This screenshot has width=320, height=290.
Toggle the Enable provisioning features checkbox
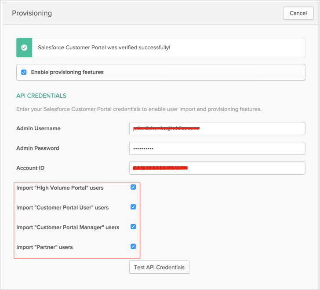pos(24,72)
